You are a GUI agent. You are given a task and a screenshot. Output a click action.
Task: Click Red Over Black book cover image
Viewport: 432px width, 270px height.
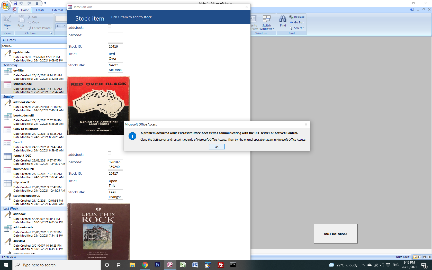pos(99,105)
